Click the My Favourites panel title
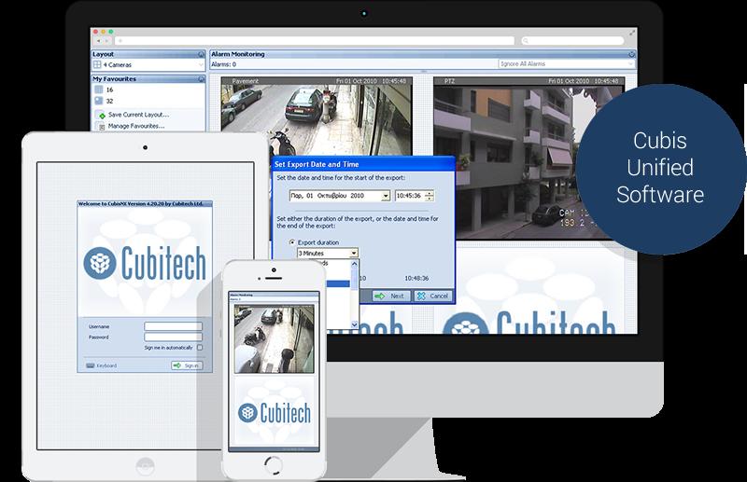This screenshot has height=482, width=747. tap(114, 79)
